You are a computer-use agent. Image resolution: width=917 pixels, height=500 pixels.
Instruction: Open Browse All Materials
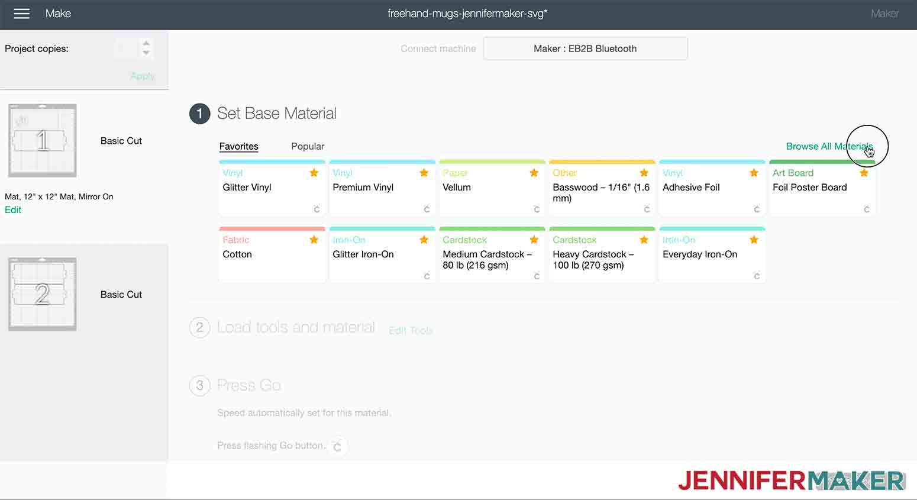[829, 146]
